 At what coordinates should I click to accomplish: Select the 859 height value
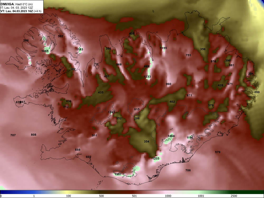click(x=213, y=61)
